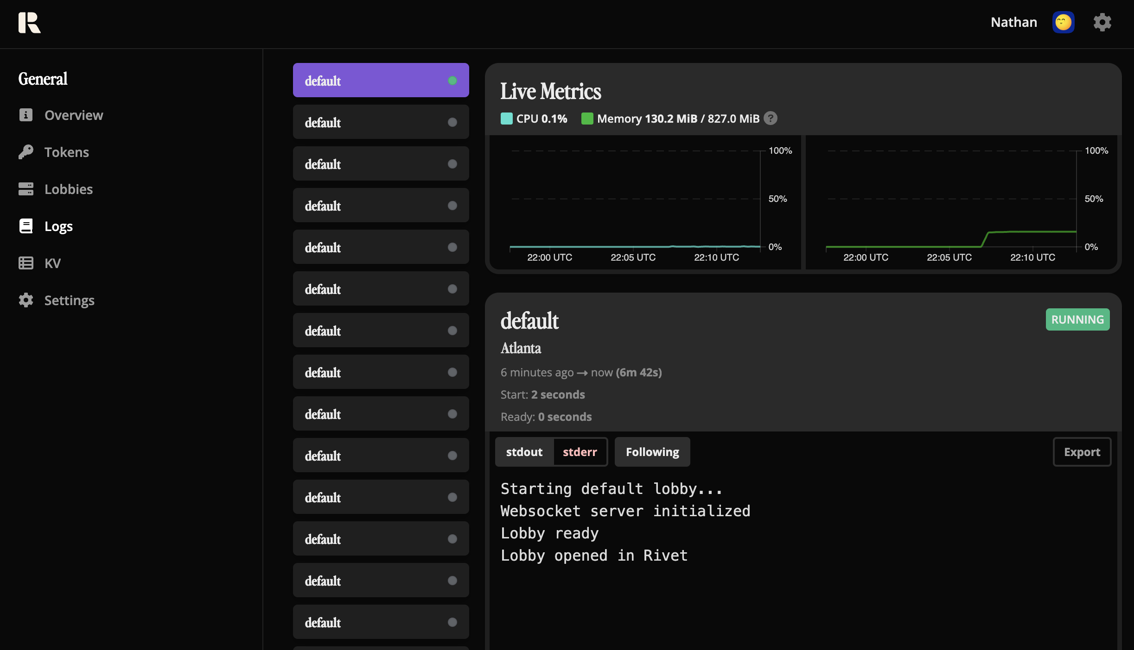Click the memory help question mark icon
Screen dimensions: 1134x650
[x=770, y=119]
